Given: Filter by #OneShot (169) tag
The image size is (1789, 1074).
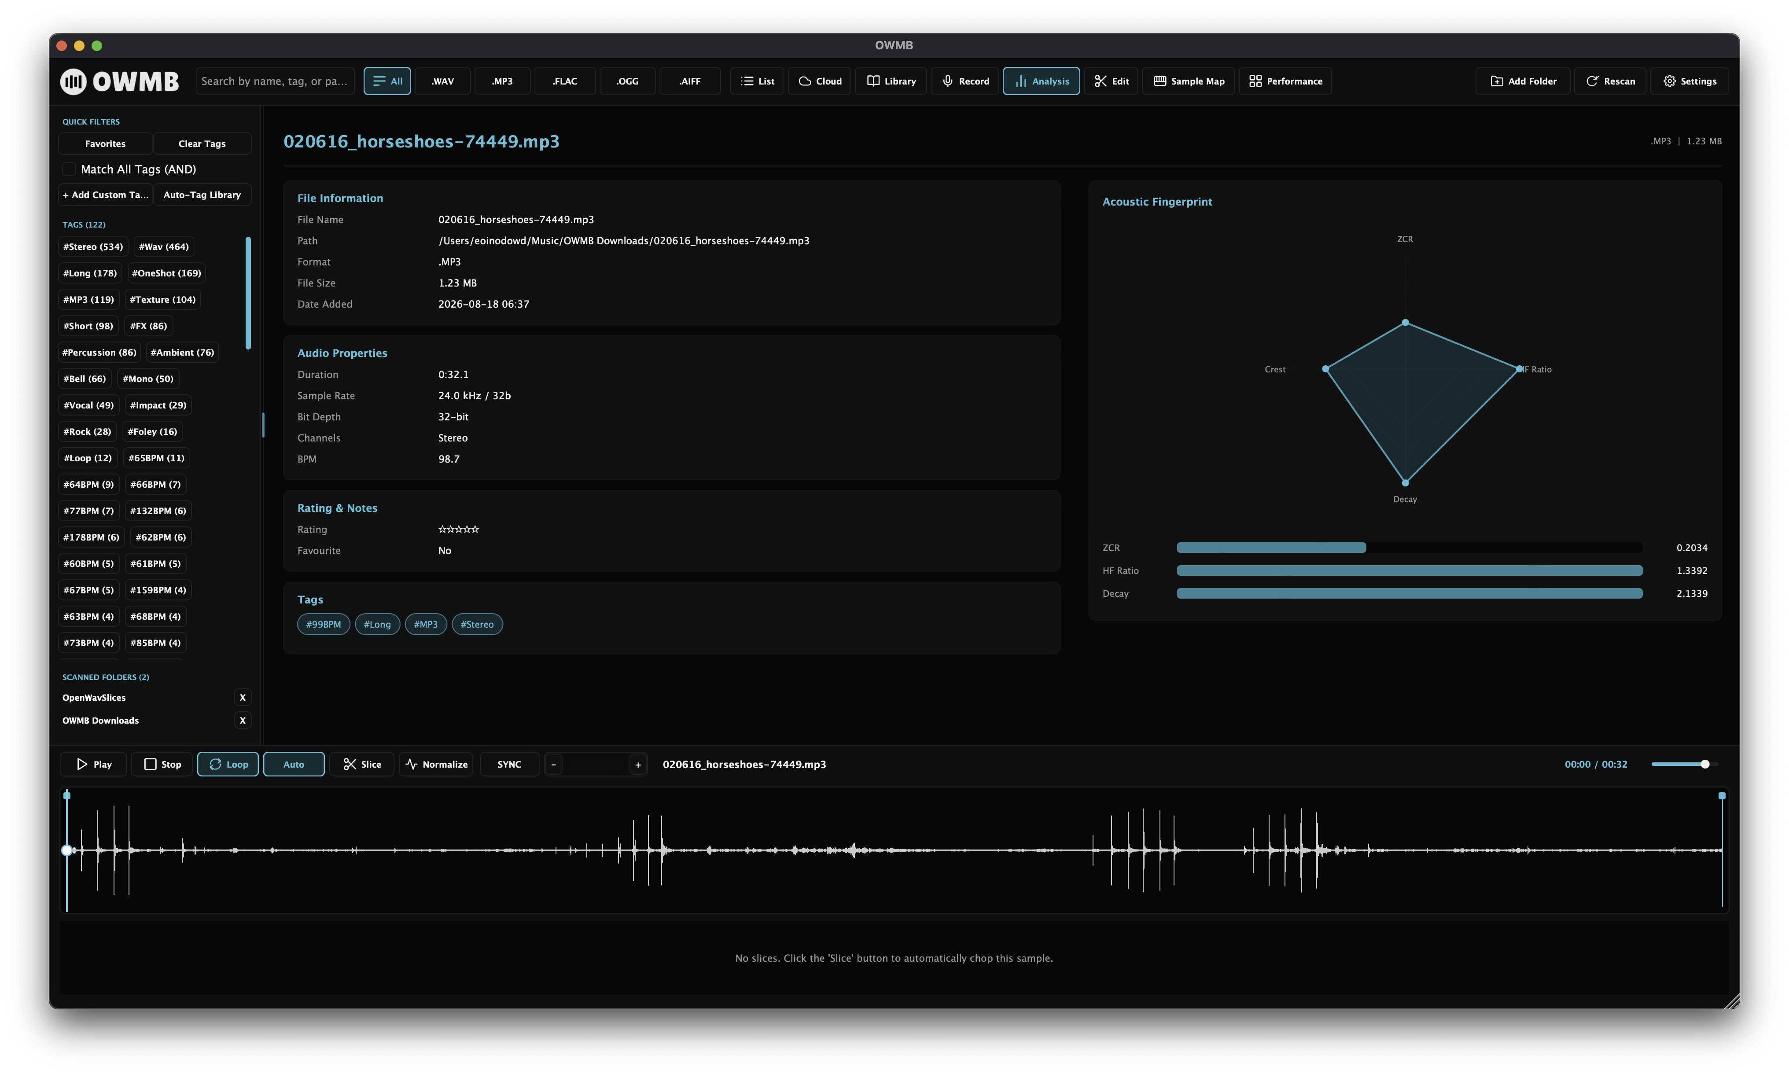Looking at the screenshot, I should [x=166, y=273].
